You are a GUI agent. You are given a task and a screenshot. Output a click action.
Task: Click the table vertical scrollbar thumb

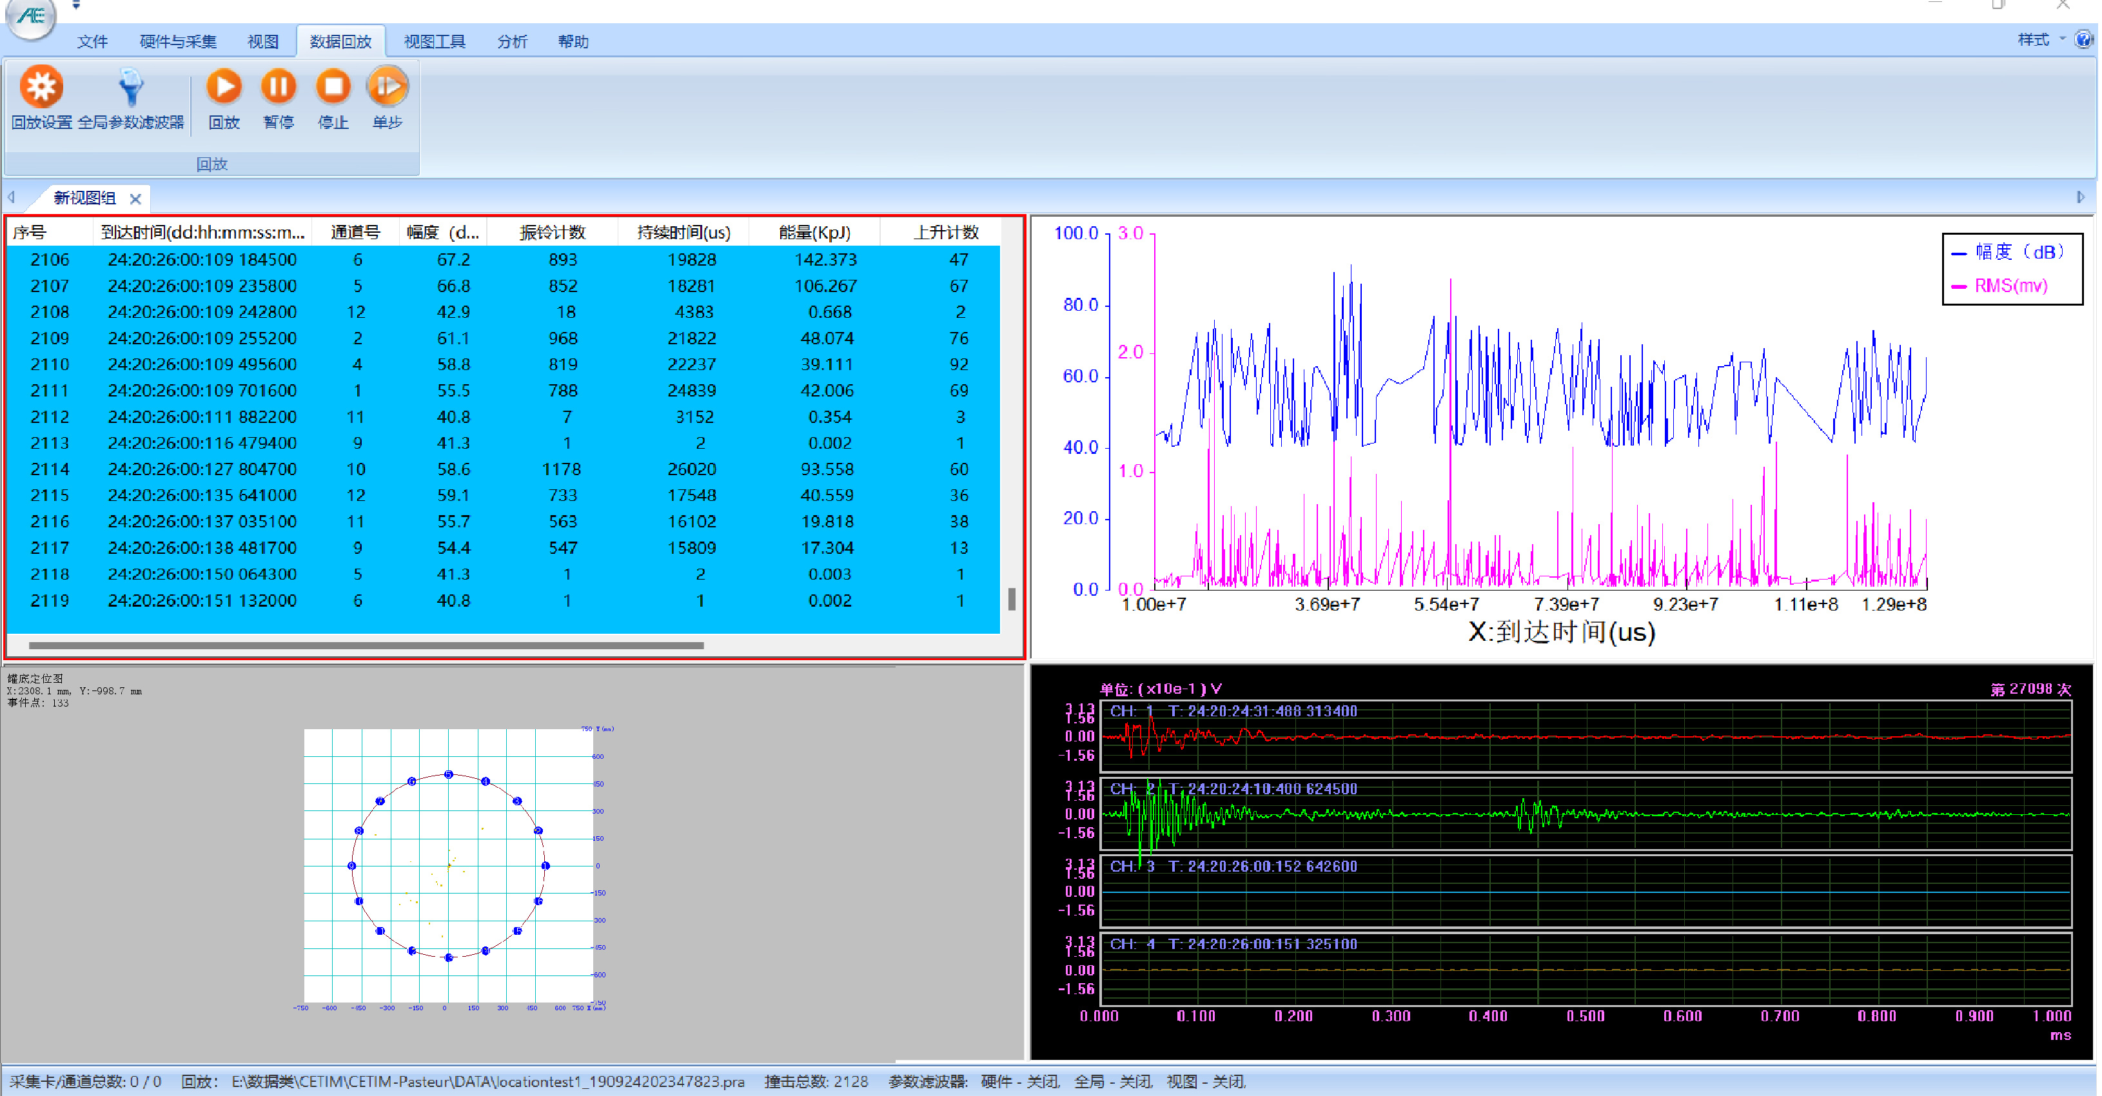(1012, 599)
